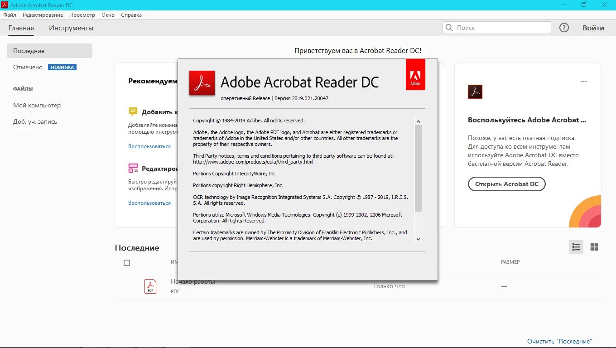Click the Войти sign-in button
The image size is (616, 348).
coord(593,28)
